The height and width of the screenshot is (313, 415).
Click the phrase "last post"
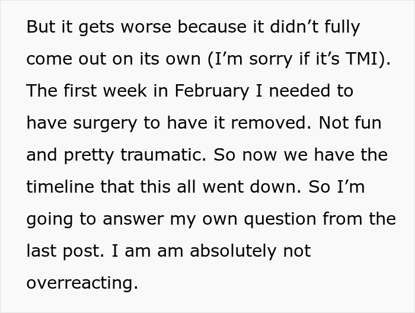(66, 251)
